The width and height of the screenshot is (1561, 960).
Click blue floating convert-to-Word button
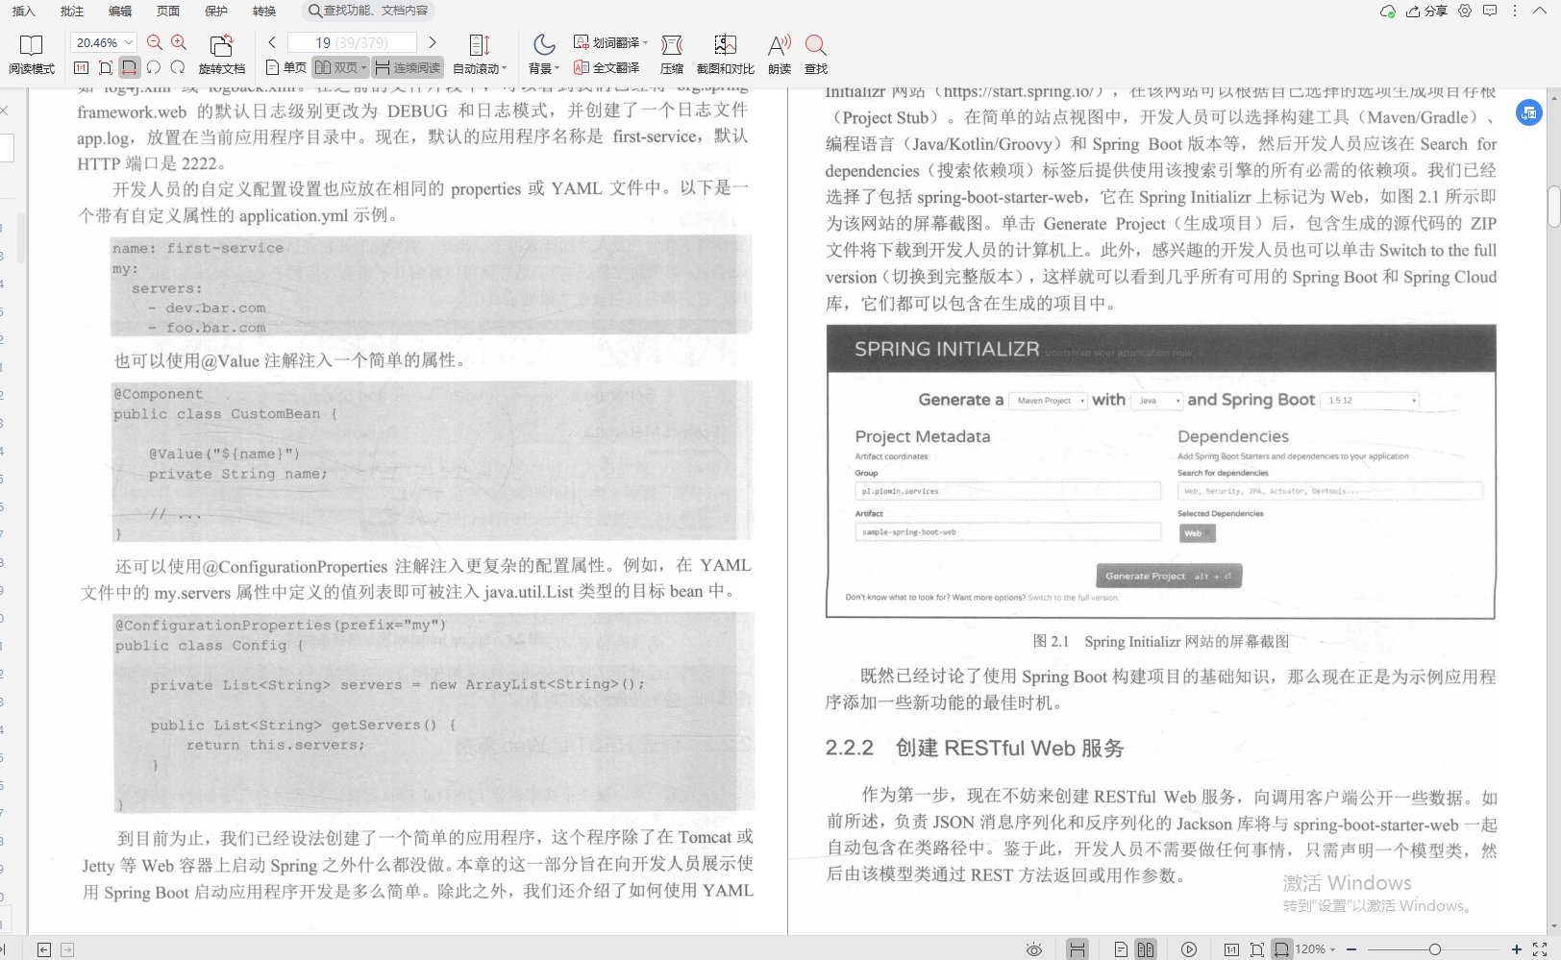[1528, 112]
